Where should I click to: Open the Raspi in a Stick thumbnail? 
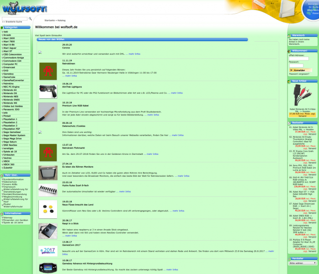tap(48, 231)
